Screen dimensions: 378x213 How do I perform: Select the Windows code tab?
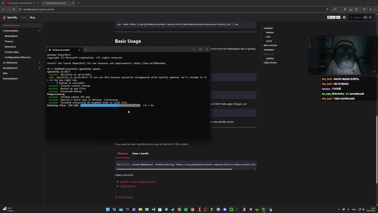[x=122, y=154]
